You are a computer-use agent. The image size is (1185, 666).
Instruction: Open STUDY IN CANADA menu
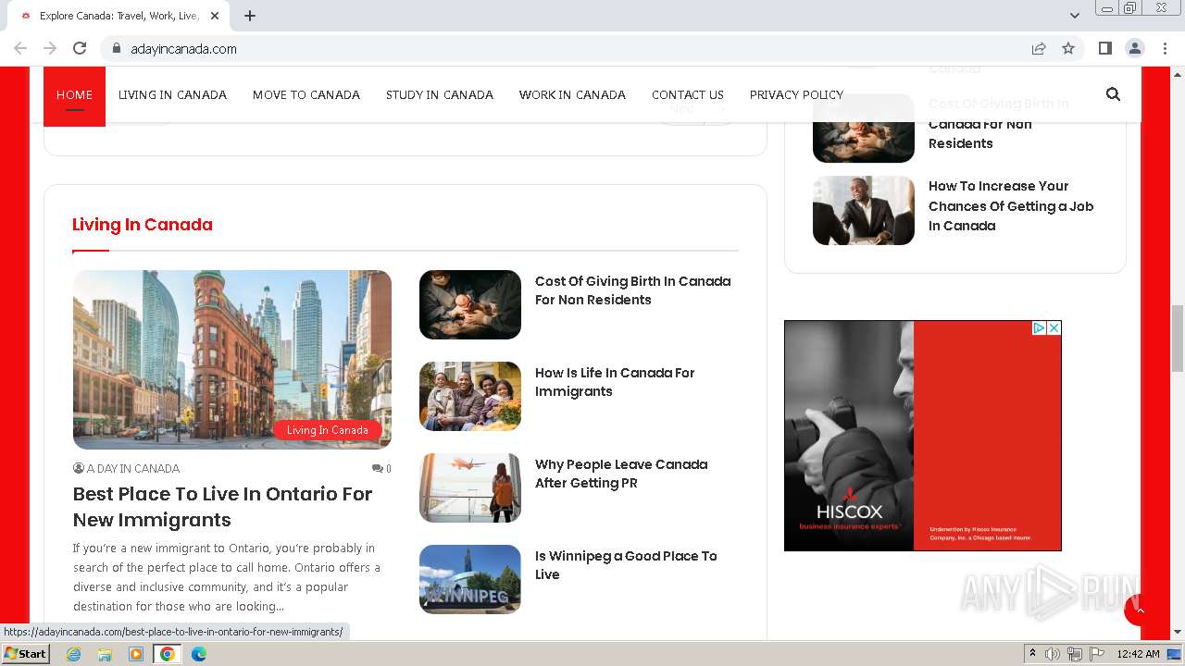(x=440, y=94)
